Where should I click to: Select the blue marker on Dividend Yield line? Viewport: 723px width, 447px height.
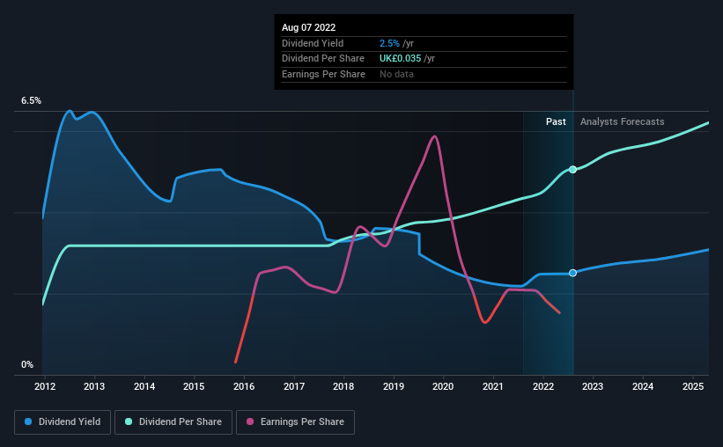click(572, 273)
